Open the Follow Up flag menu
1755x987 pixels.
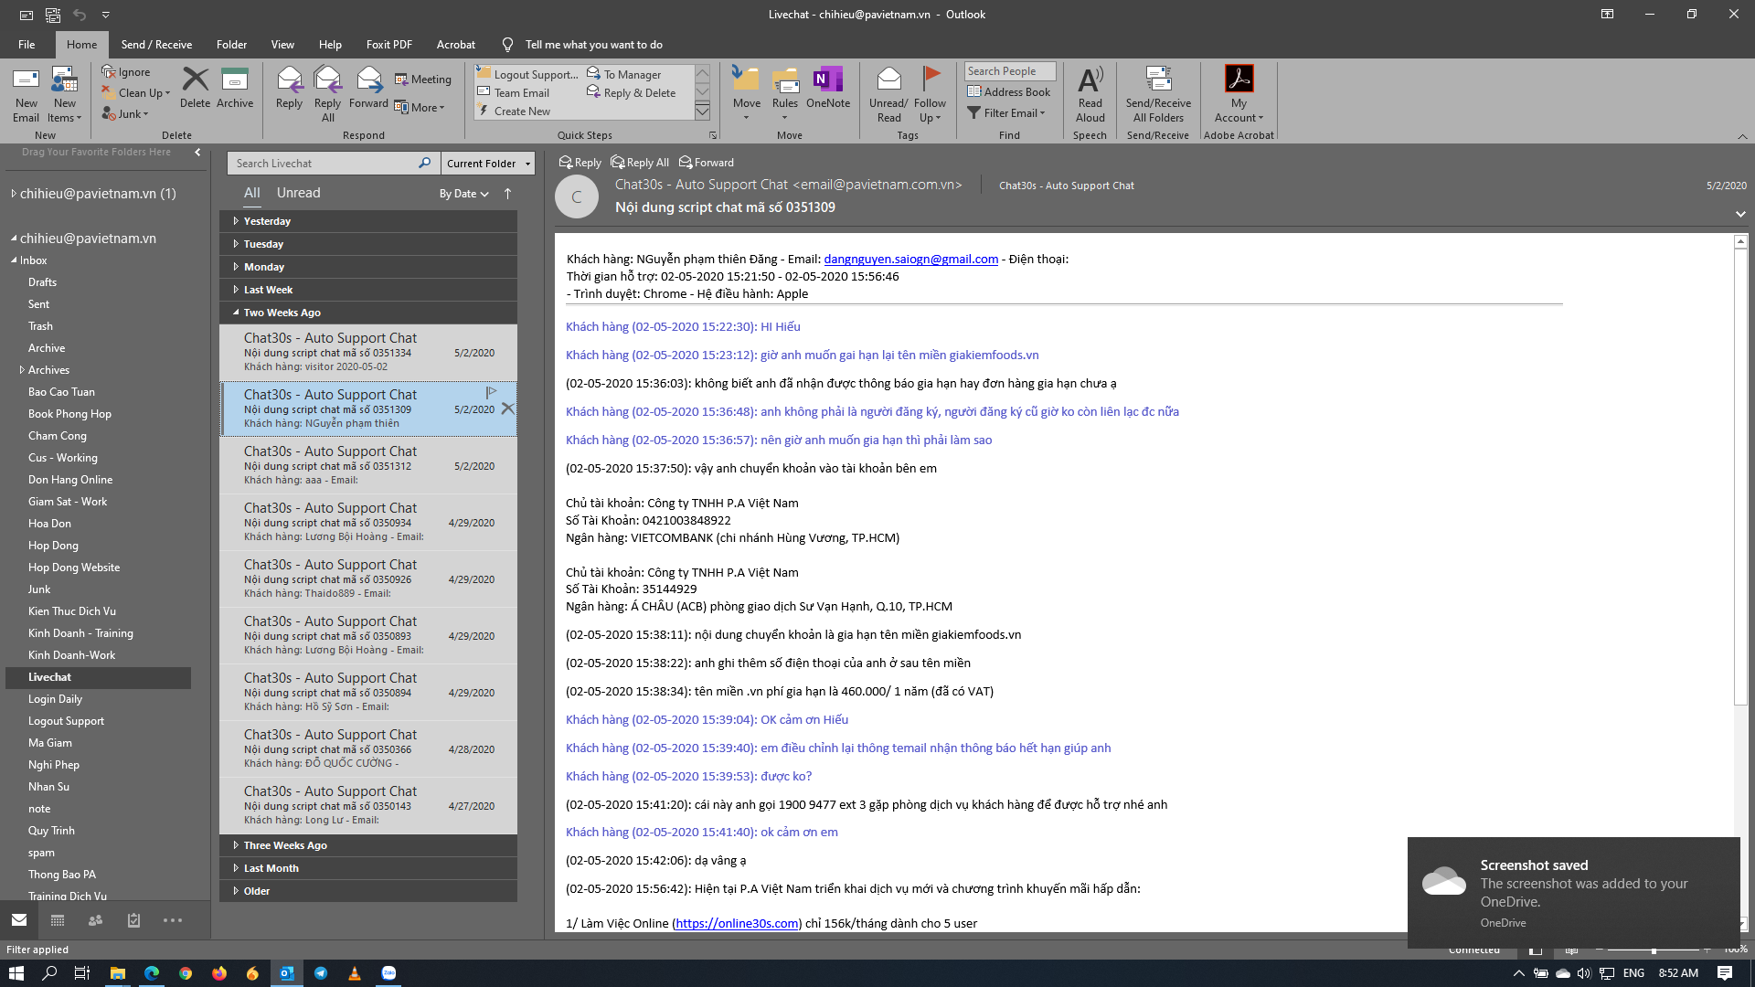[x=930, y=94]
